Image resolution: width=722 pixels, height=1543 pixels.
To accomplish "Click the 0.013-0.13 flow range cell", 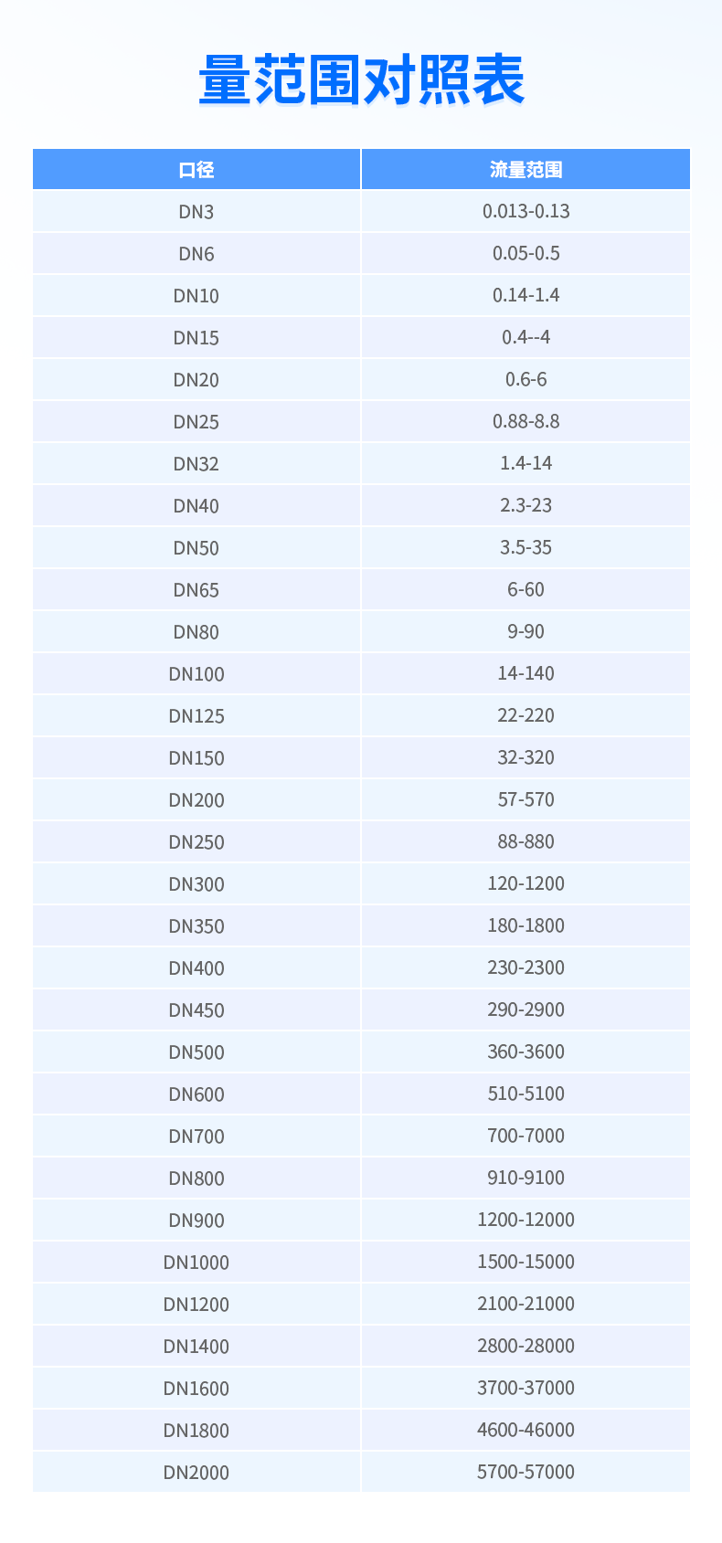I will tap(526, 211).
